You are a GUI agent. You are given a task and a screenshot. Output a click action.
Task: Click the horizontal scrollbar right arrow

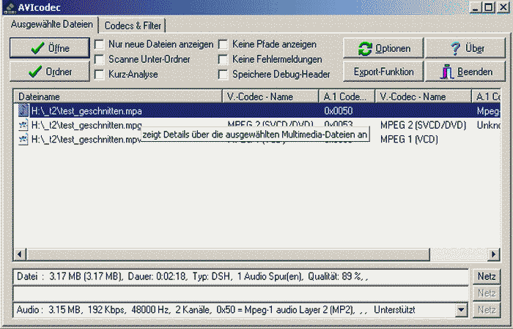tap(493, 254)
